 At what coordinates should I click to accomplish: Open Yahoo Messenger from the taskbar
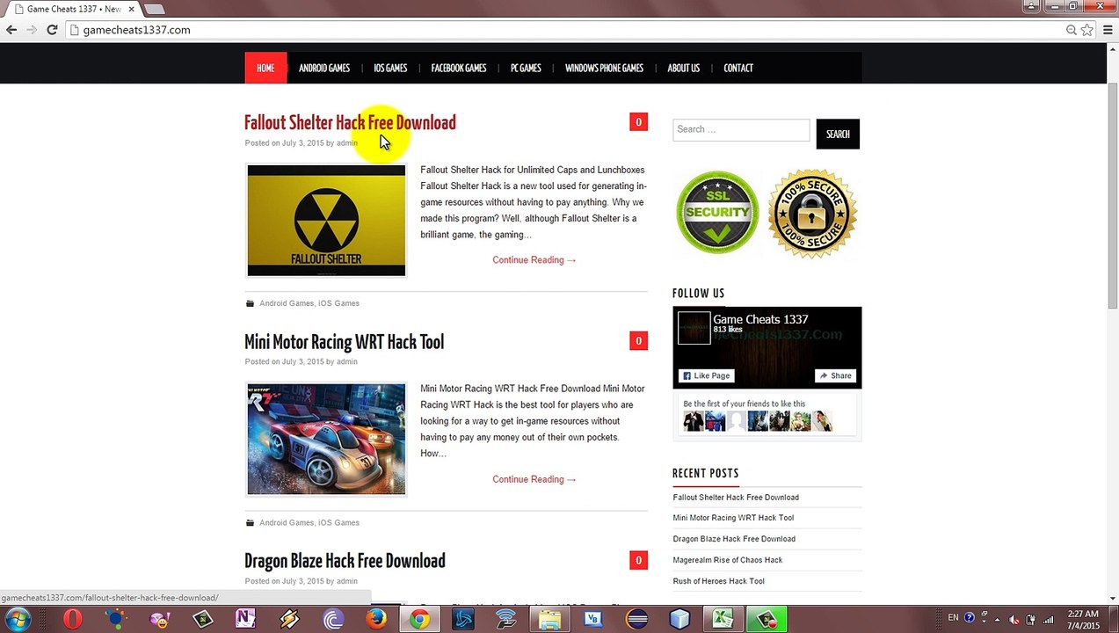pyautogui.click(x=159, y=620)
